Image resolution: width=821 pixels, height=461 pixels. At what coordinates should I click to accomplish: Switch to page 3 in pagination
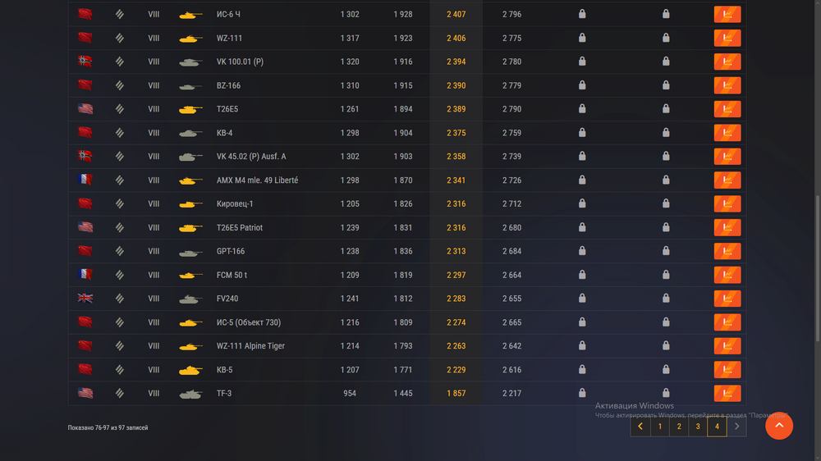click(698, 427)
